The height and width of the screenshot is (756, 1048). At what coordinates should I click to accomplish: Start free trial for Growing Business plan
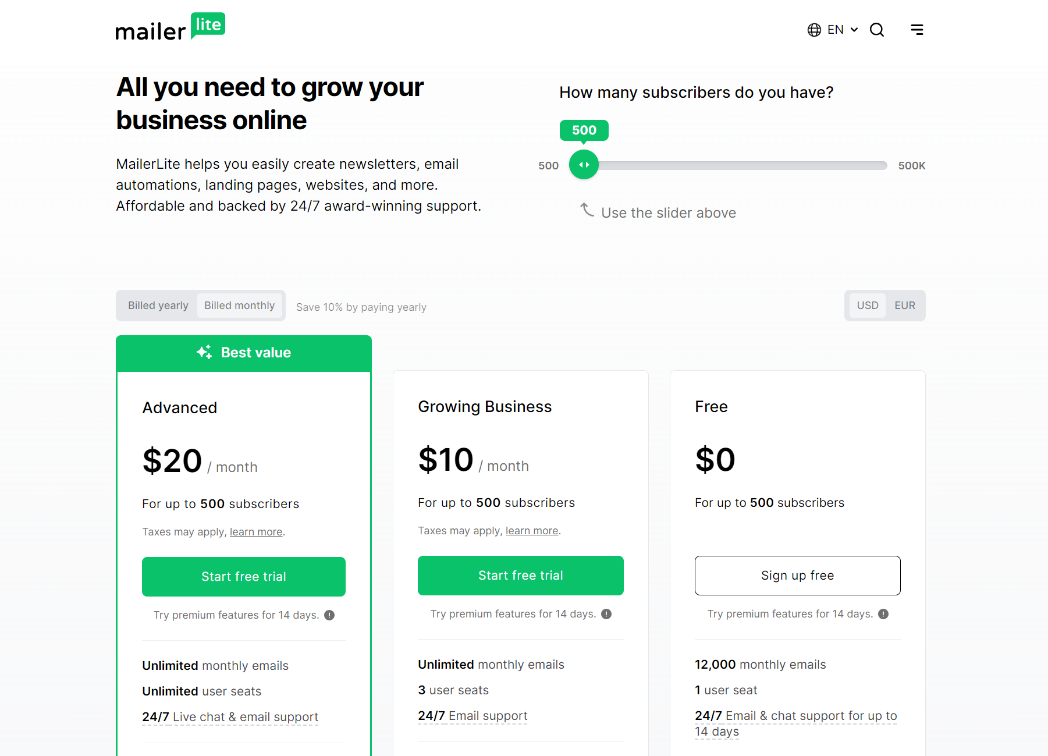pyautogui.click(x=520, y=576)
